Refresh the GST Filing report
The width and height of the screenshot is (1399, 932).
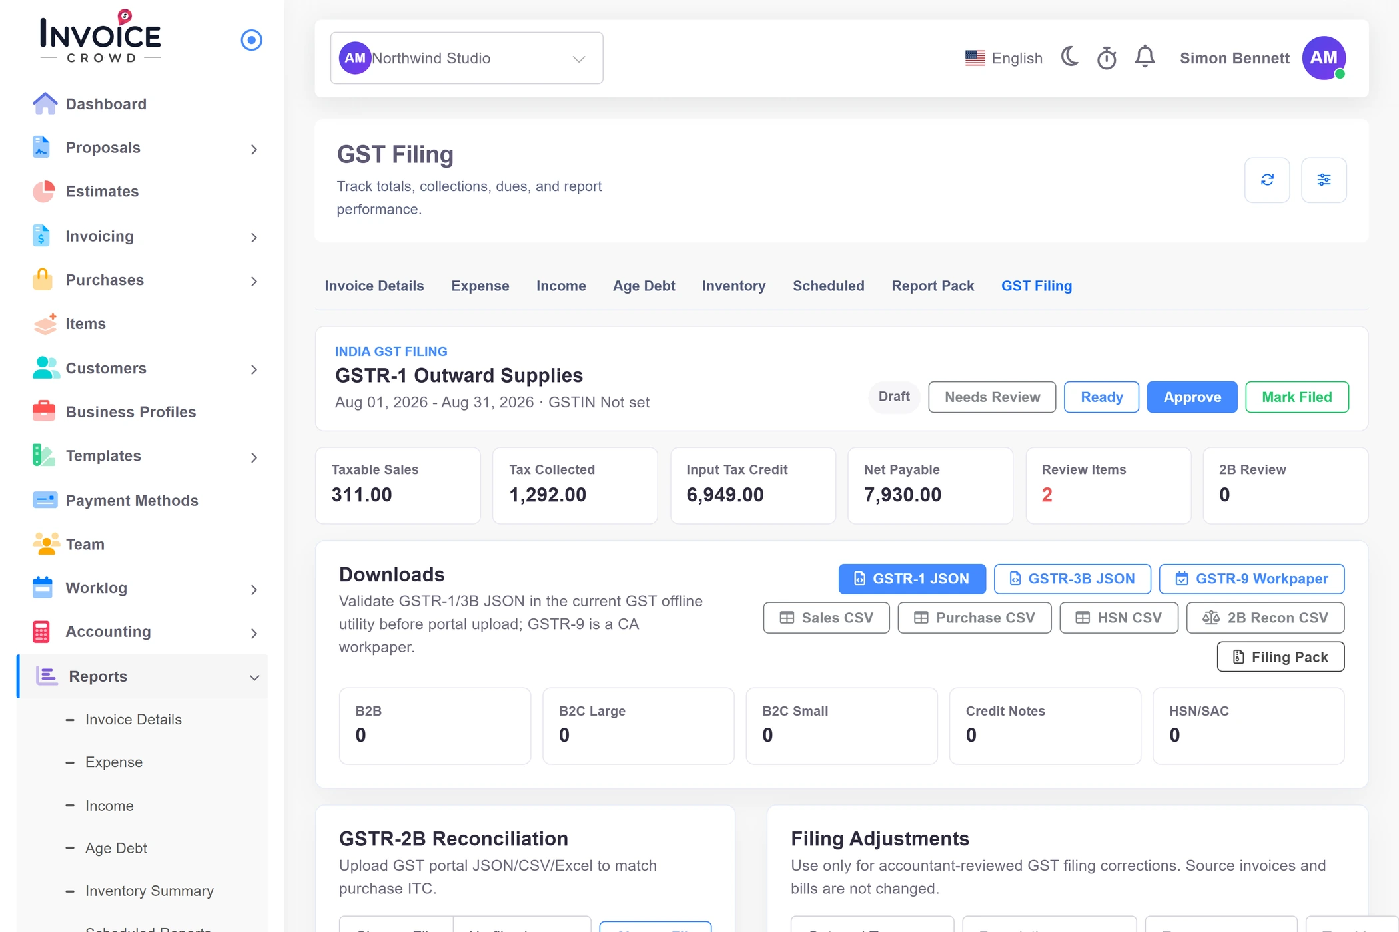tap(1267, 180)
